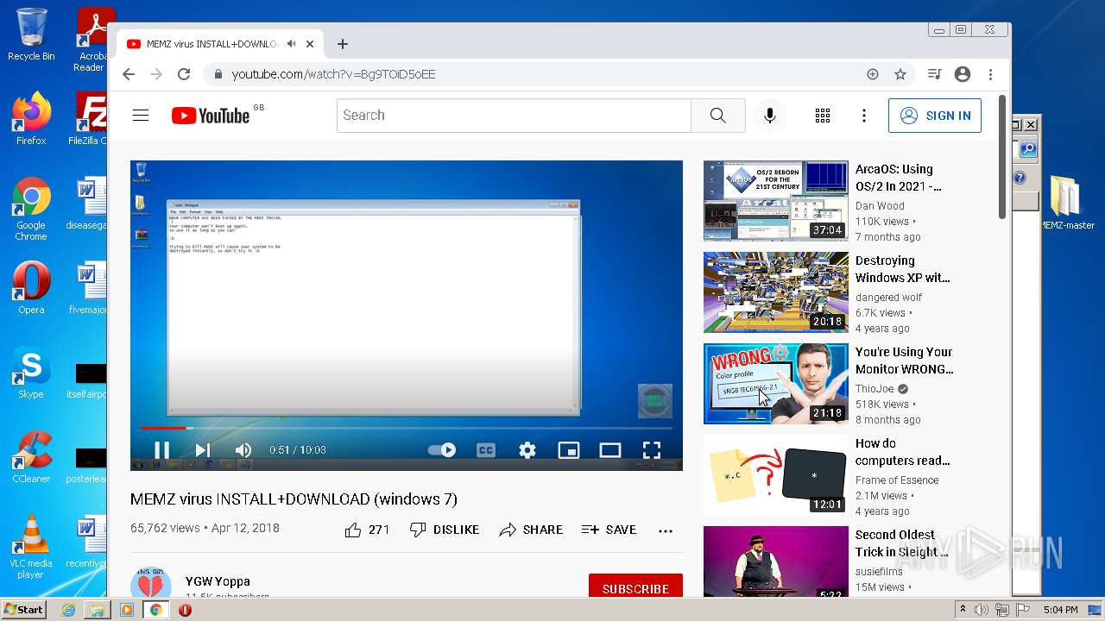Seek on the video progress bar

406,428
